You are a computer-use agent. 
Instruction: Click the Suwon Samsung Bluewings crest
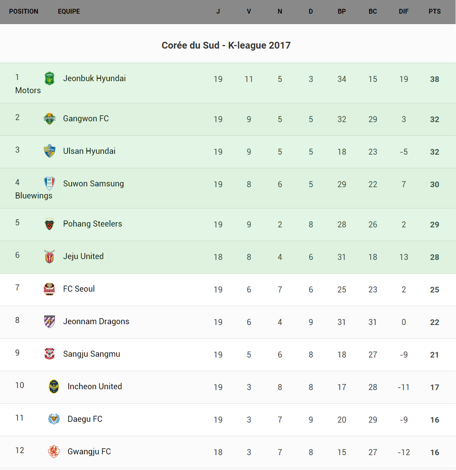tap(49, 184)
